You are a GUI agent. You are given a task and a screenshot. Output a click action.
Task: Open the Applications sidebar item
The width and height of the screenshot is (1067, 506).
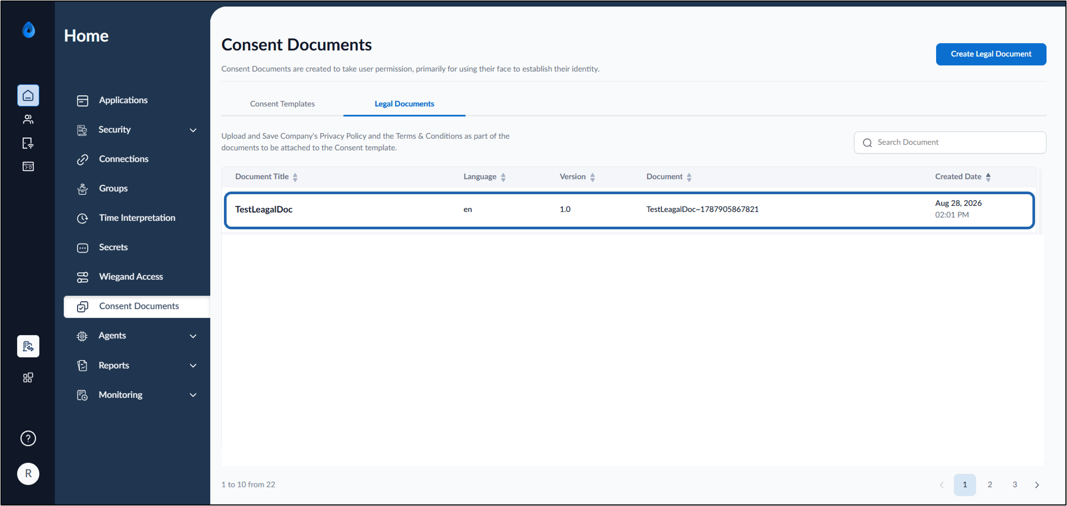[x=123, y=100]
